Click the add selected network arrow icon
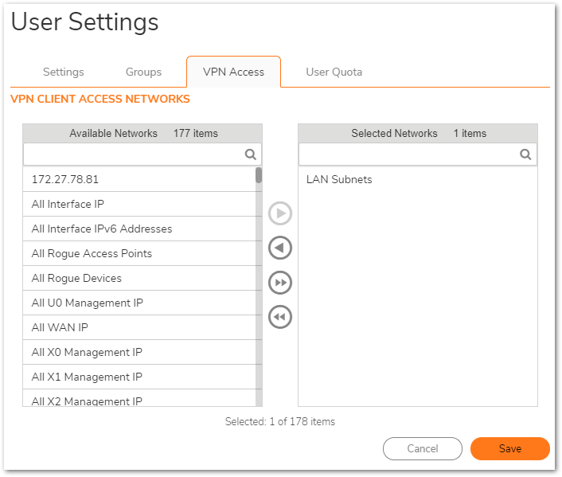 tap(280, 214)
